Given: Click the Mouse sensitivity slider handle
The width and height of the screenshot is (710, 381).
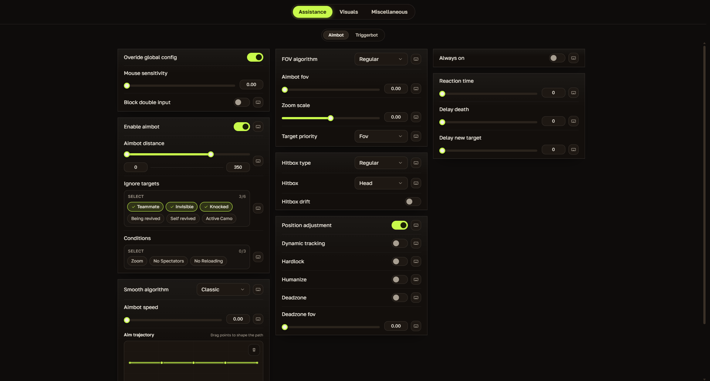Looking at the screenshot, I should tap(127, 86).
